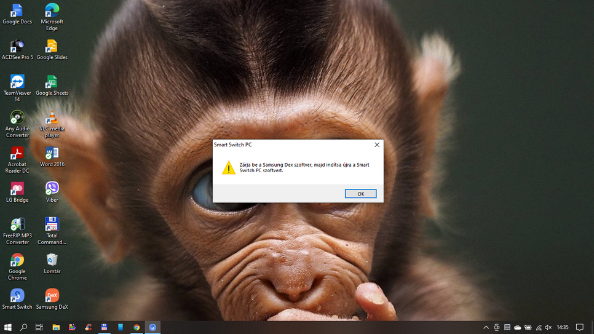Open the clock showing 14:35
The height and width of the screenshot is (334, 594).
point(563,327)
